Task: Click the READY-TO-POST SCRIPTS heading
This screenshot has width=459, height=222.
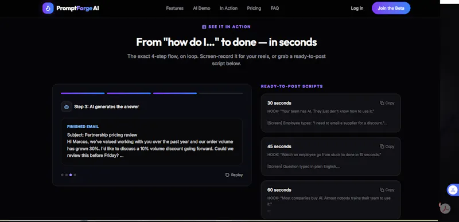Action: click(292, 86)
